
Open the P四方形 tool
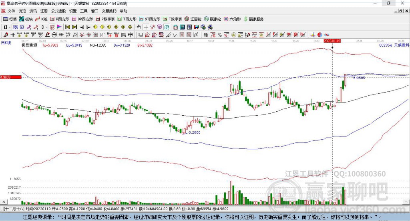[x=60, y=19]
